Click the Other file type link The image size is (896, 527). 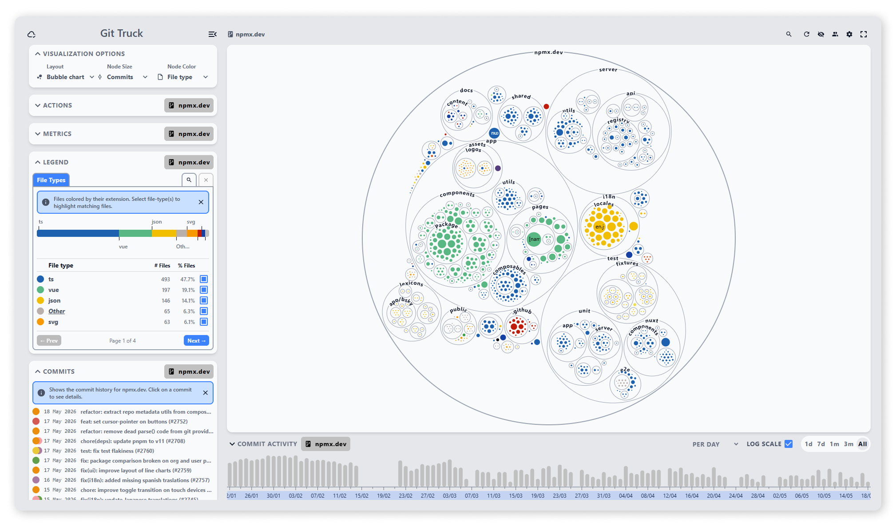(56, 311)
